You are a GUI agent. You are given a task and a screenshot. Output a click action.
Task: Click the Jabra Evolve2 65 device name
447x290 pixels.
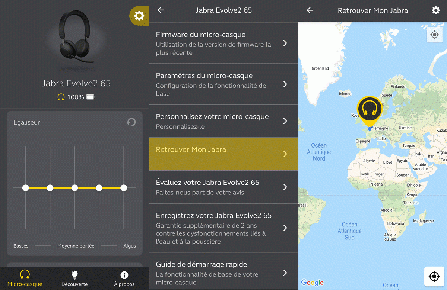coord(76,83)
